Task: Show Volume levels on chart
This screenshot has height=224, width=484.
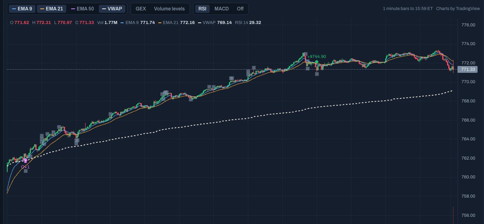Action: (x=169, y=8)
